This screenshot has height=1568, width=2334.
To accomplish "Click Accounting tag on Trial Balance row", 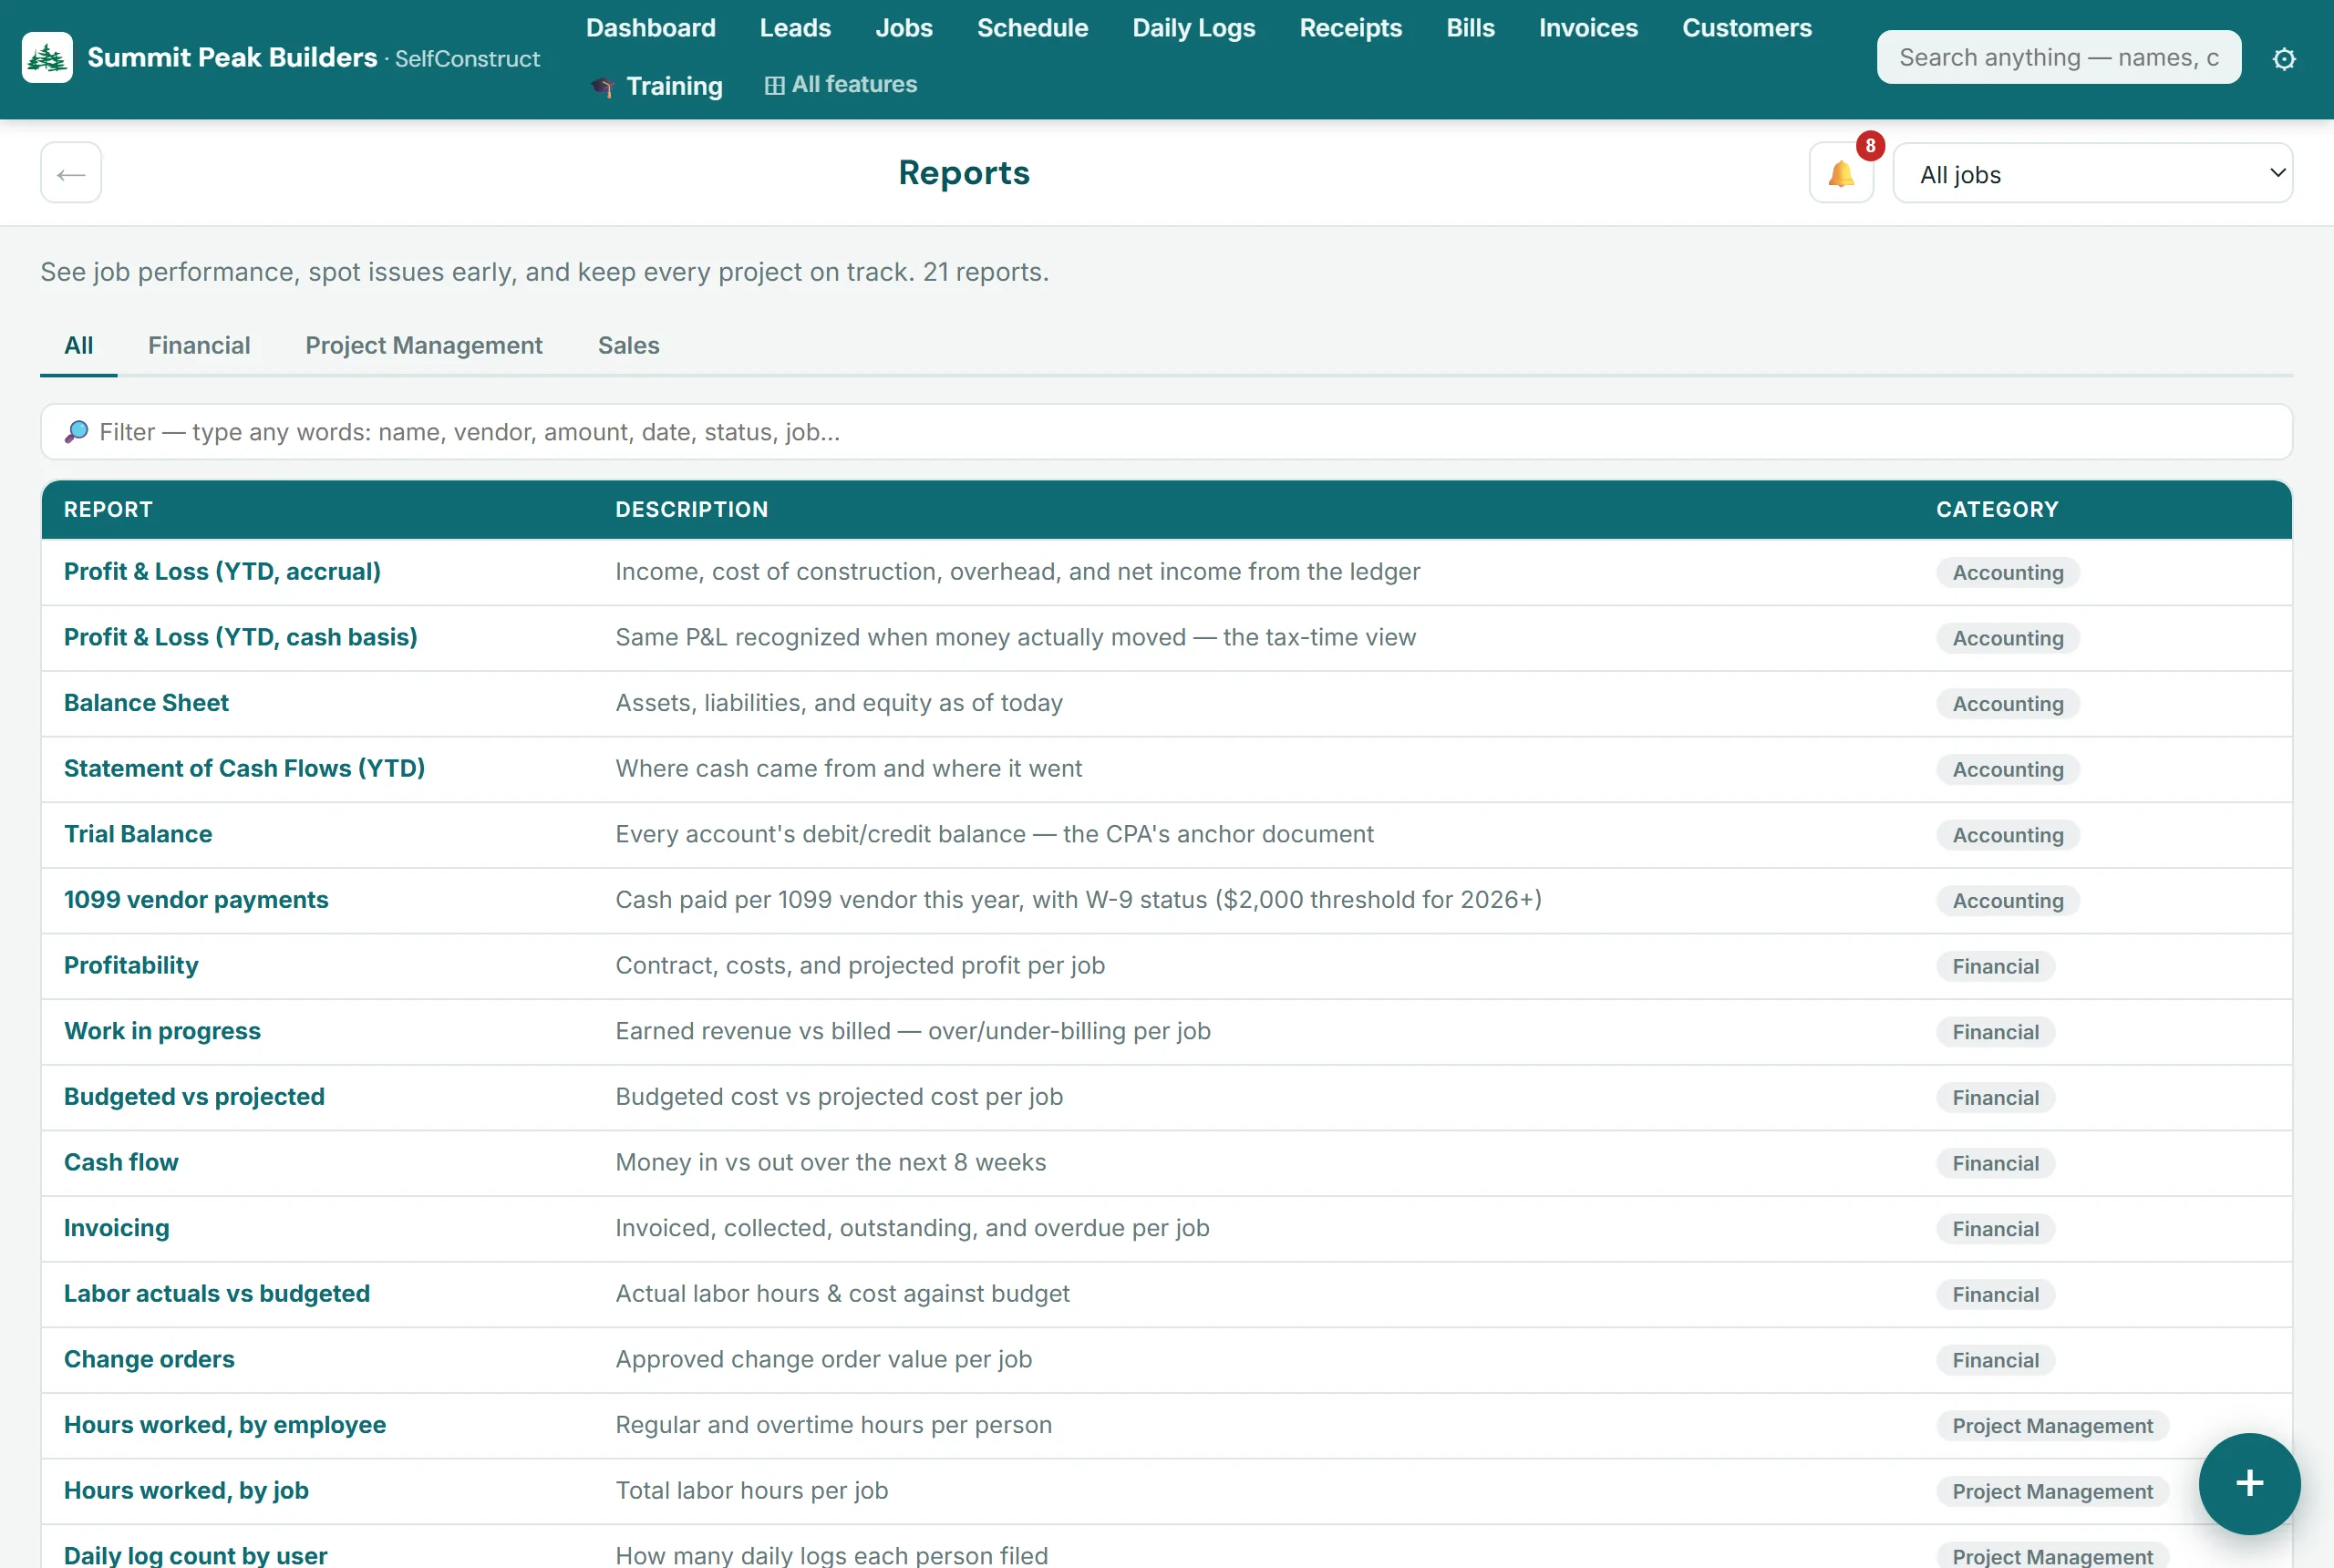I will [2007, 835].
